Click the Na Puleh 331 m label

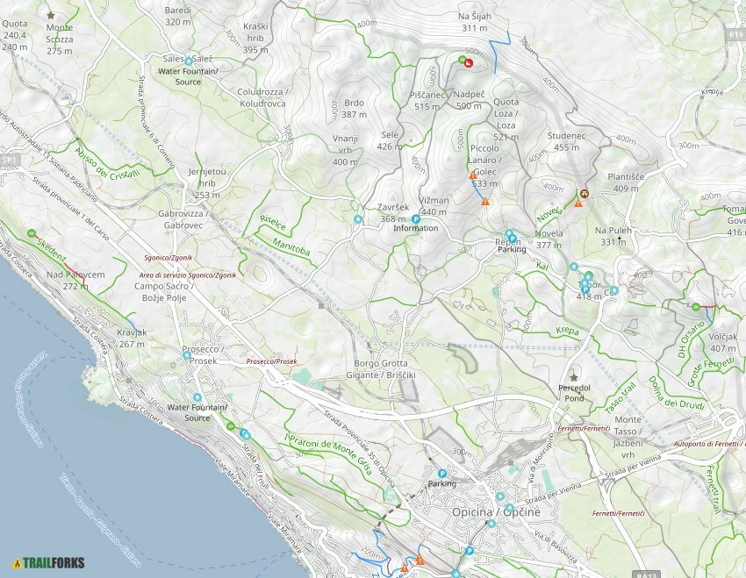613,236
